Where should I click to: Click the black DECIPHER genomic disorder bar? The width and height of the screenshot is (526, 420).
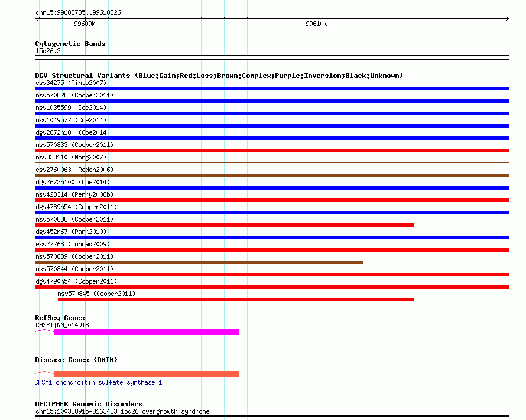point(272,416)
